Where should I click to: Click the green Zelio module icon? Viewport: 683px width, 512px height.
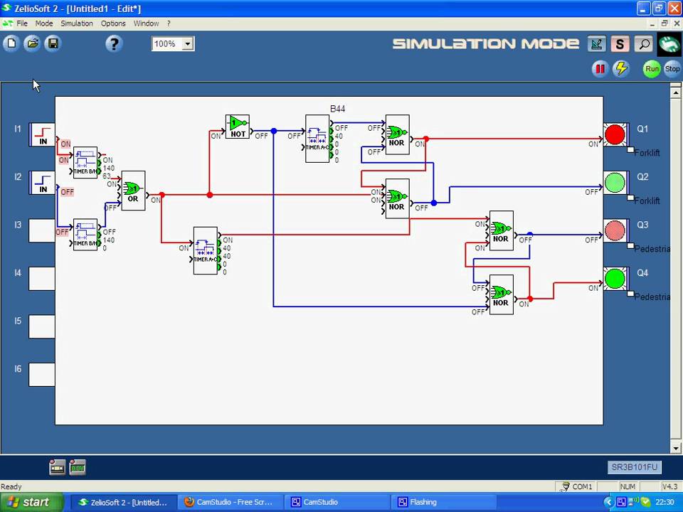(x=669, y=44)
